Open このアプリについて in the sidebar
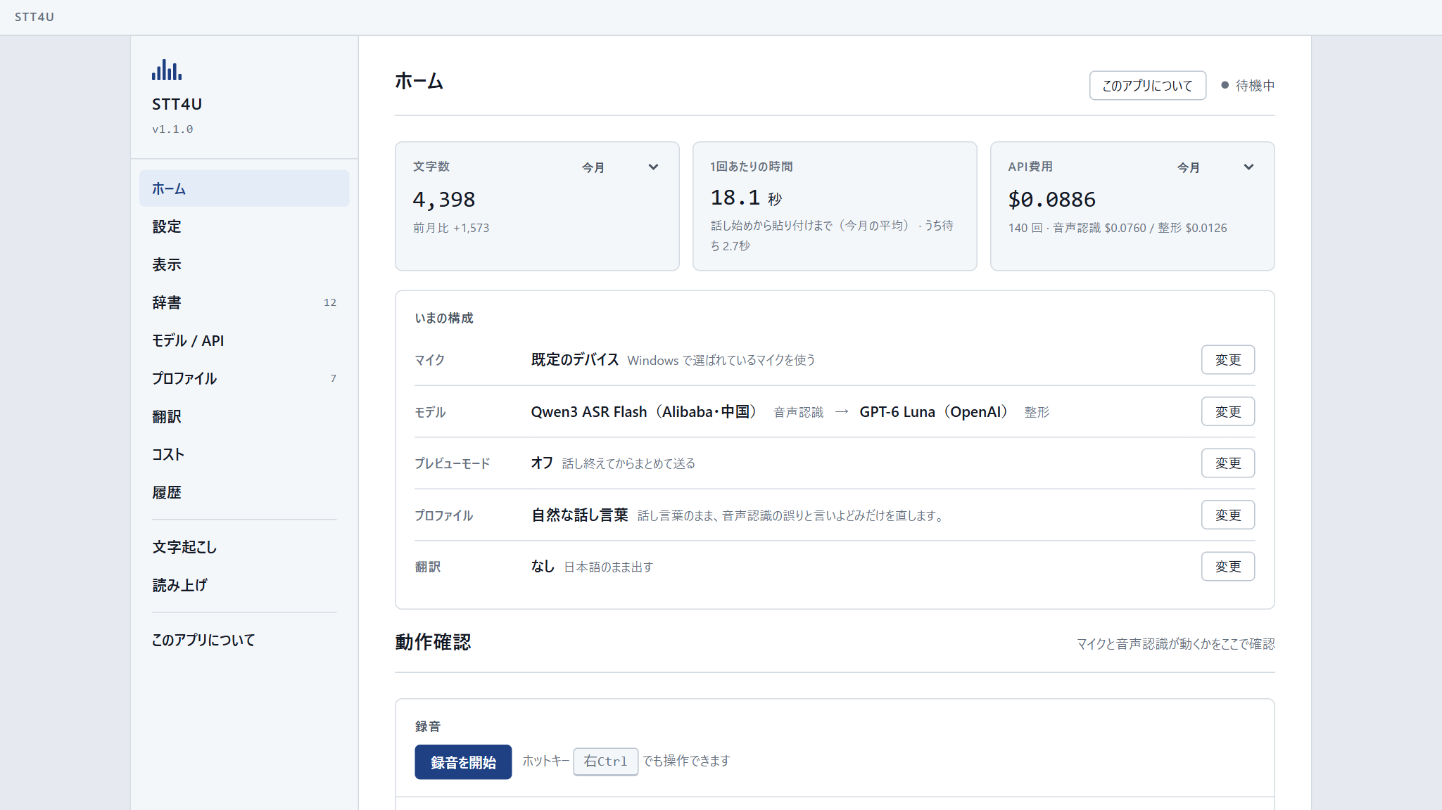The image size is (1442, 810). point(244,640)
